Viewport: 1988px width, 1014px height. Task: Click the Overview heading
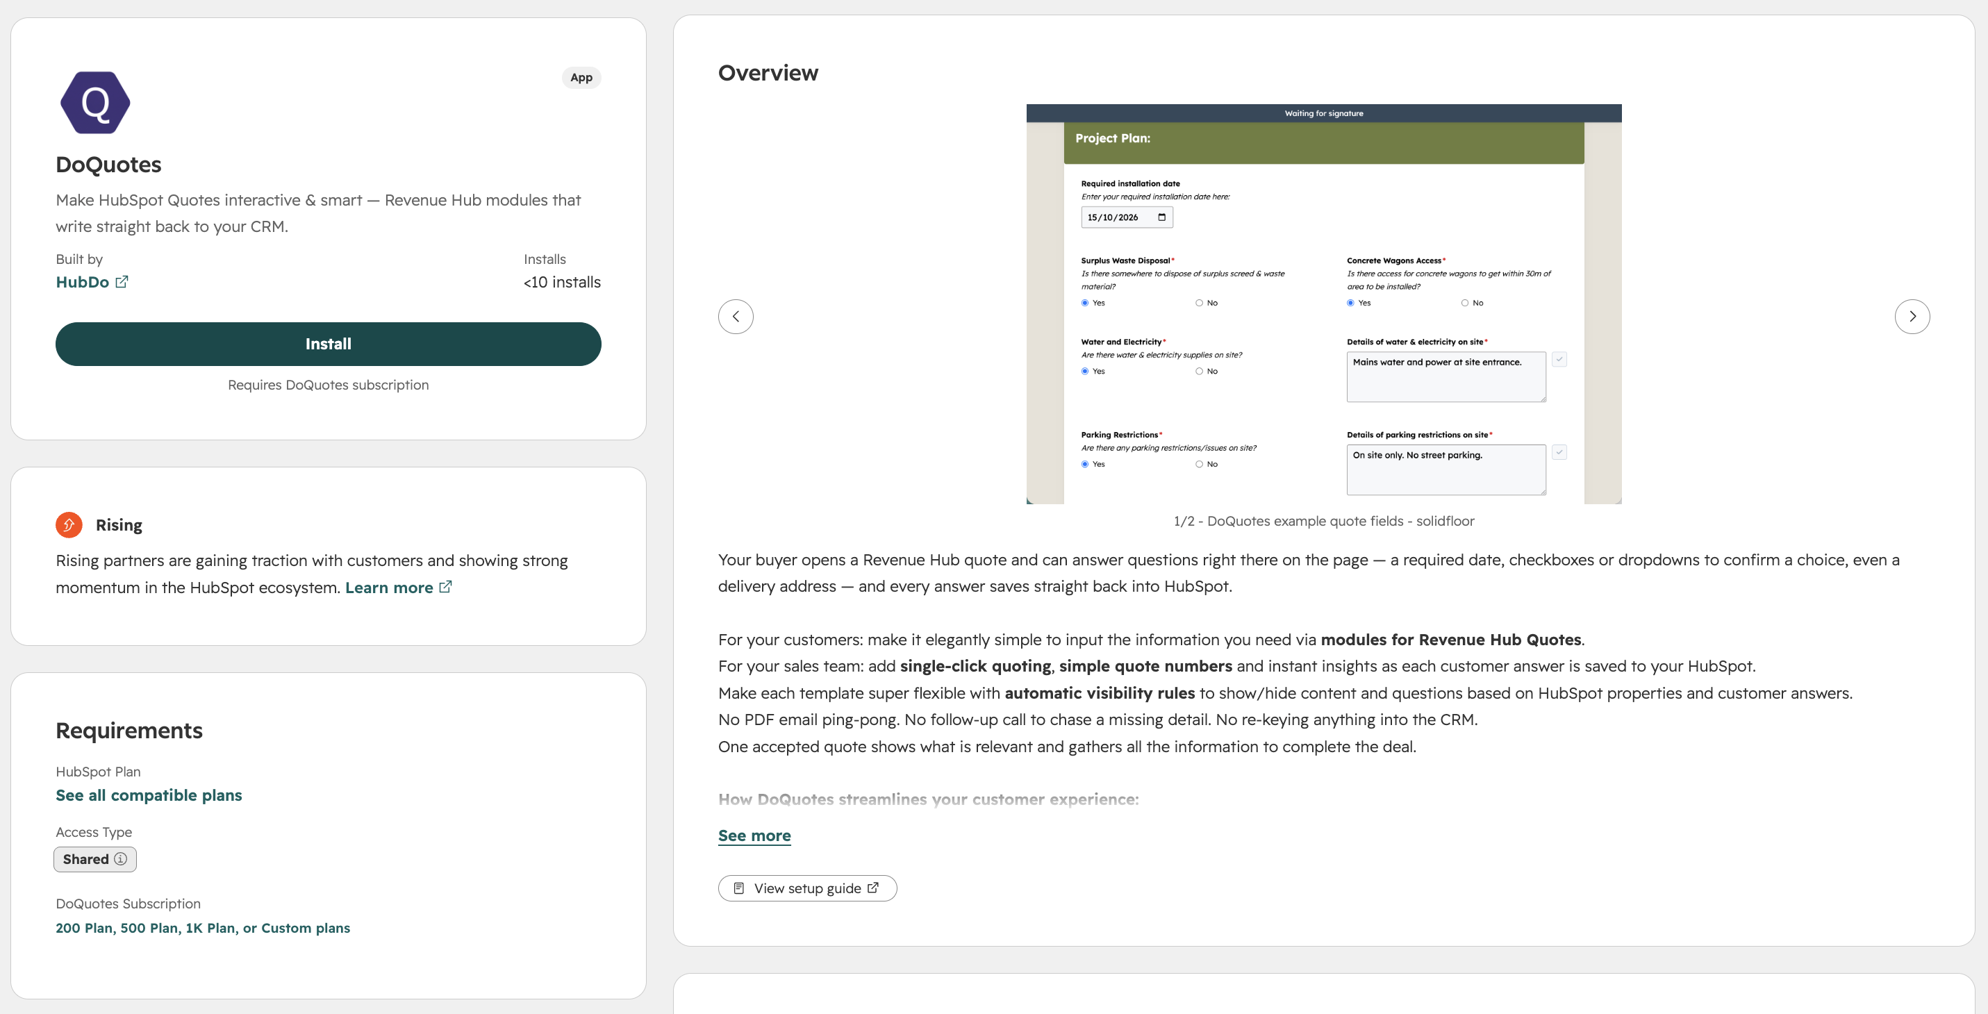pyautogui.click(x=768, y=72)
